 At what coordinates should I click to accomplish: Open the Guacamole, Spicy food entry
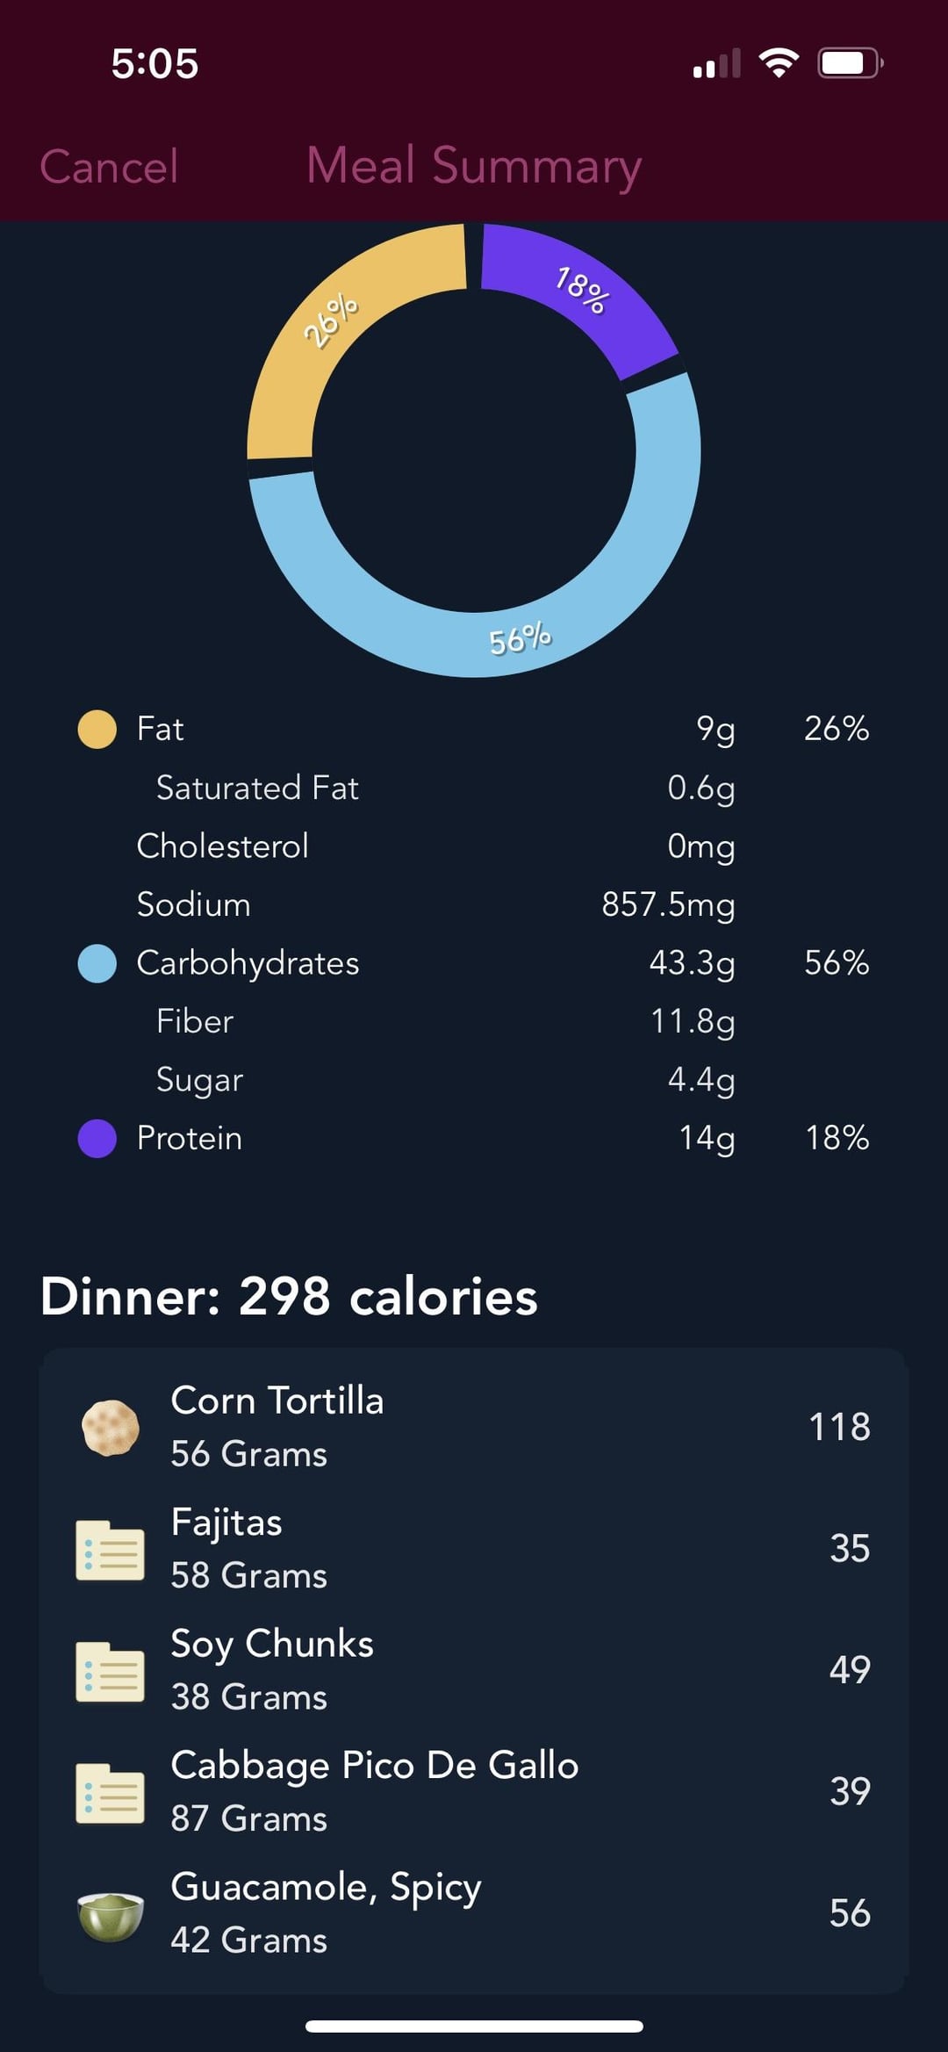click(474, 1914)
